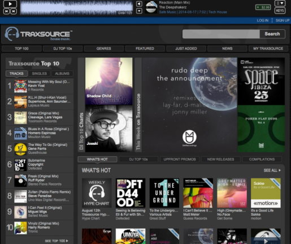Open the rudo deep announcement banner
The height and width of the screenshot is (244, 291).
point(190,105)
